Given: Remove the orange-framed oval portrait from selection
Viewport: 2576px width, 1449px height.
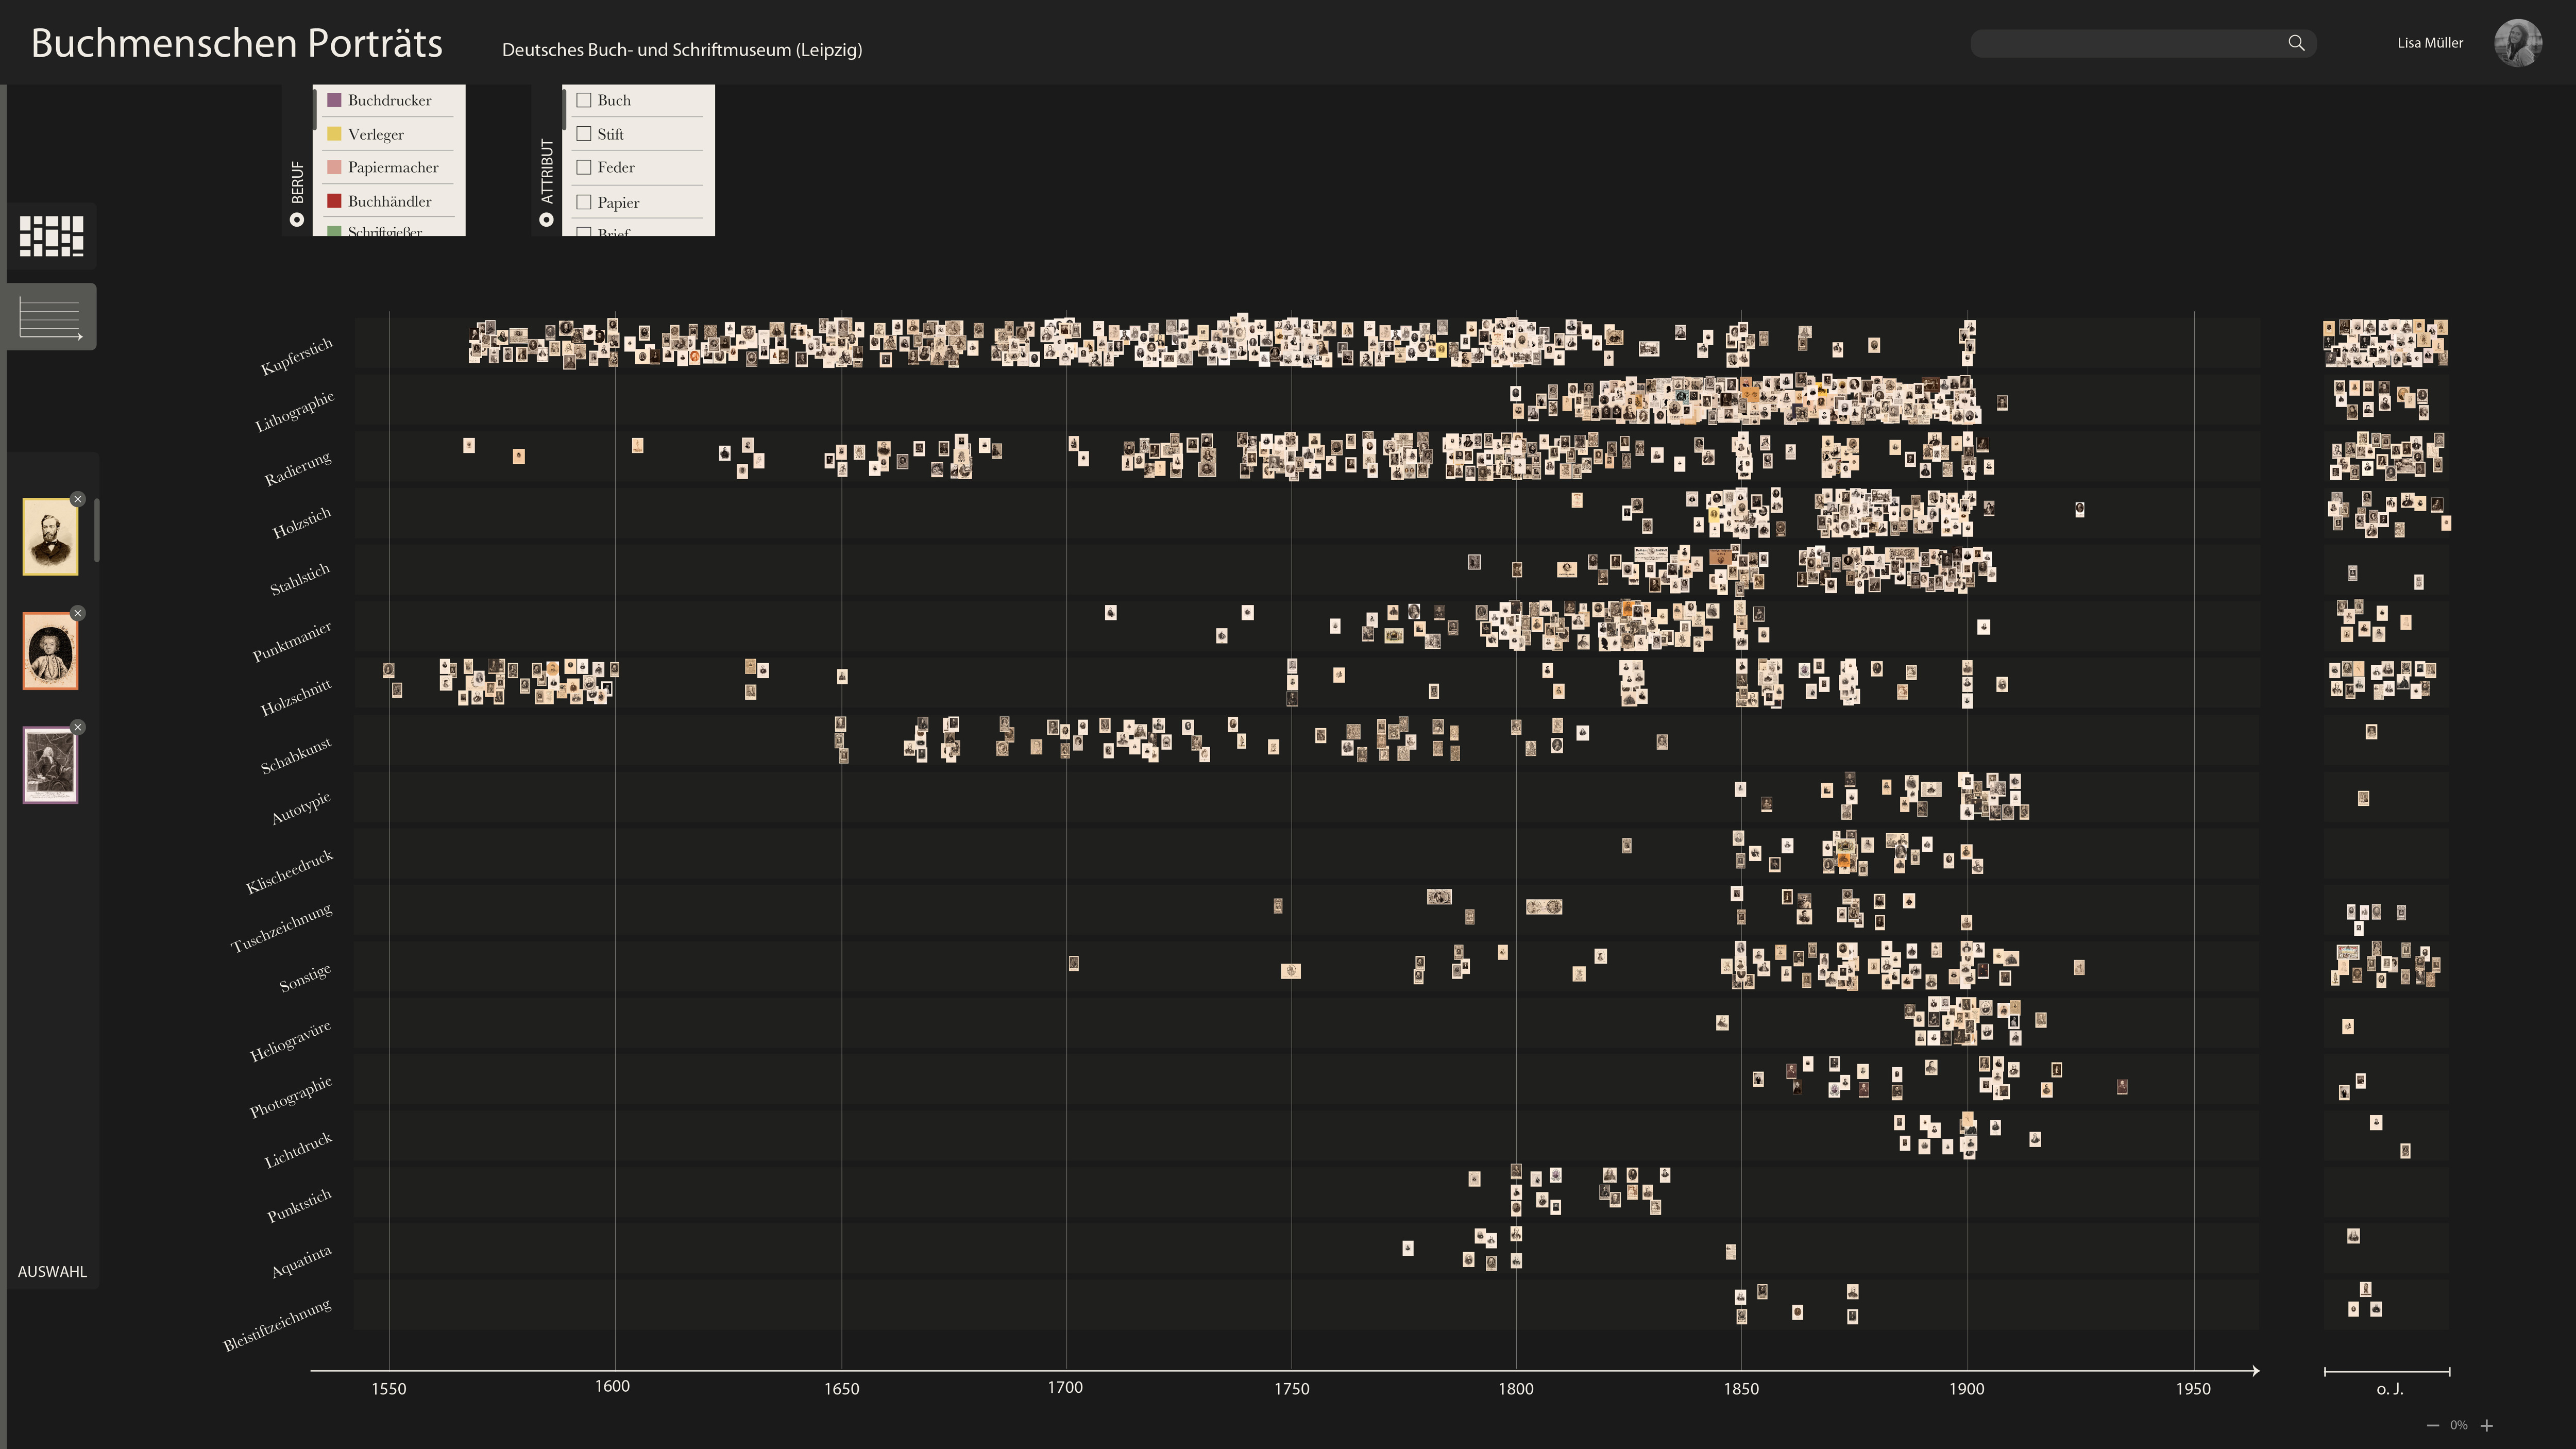Looking at the screenshot, I should point(78,613).
